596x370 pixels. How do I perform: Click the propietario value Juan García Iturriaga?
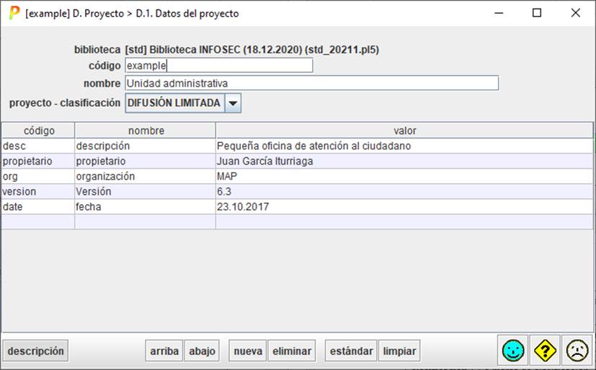tap(404, 161)
